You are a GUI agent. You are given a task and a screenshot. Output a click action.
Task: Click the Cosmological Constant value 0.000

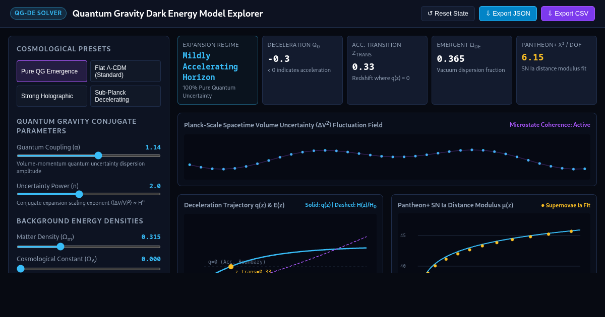(x=151, y=259)
